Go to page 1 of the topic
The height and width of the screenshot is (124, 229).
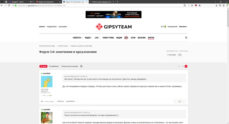(x=183, y=66)
